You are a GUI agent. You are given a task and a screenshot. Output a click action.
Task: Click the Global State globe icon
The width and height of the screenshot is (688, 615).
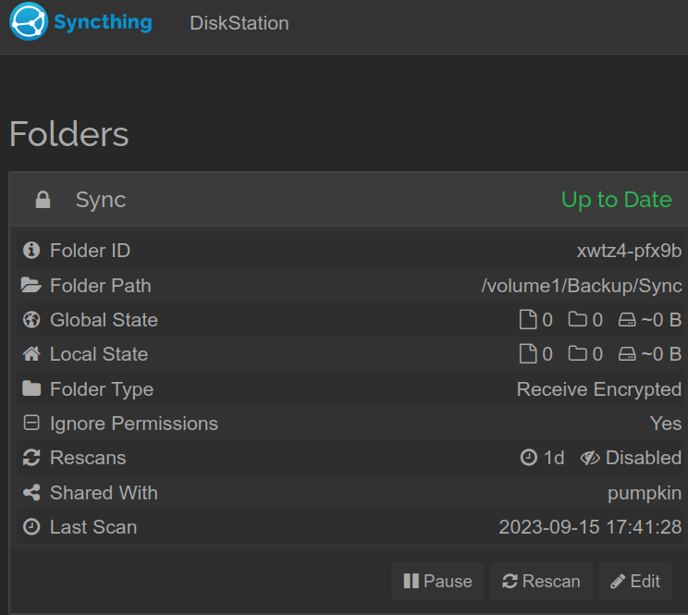tap(31, 319)
